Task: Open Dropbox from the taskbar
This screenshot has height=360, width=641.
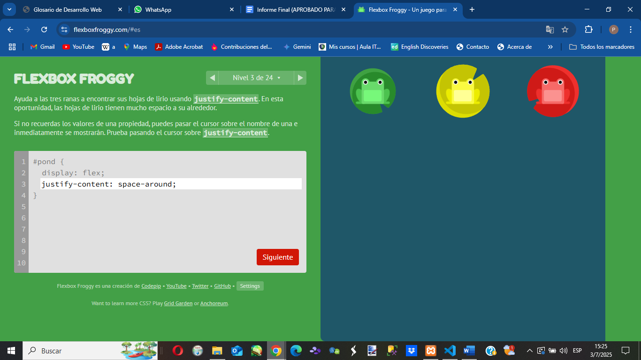Action: coord(411,351)
